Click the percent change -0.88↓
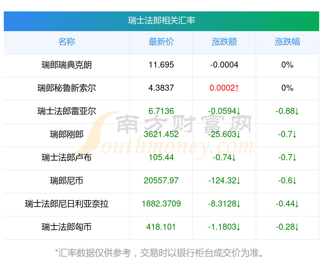Screen dimensions: 323x265 pyautogui.click(x=287, y=111)
